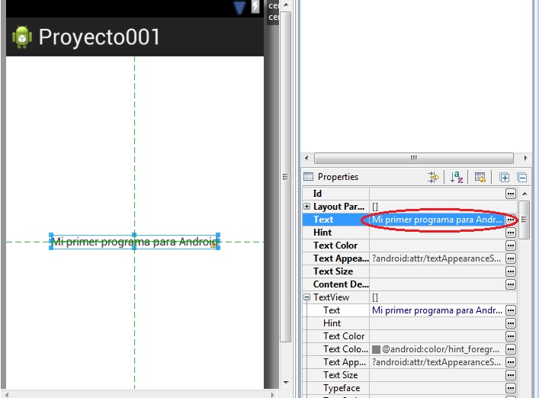Image resolution: width=539 pixels, height=398 pixels.
Task: Click the canvas horizontal scrollbar left arrow
Action: click(7, 394)
